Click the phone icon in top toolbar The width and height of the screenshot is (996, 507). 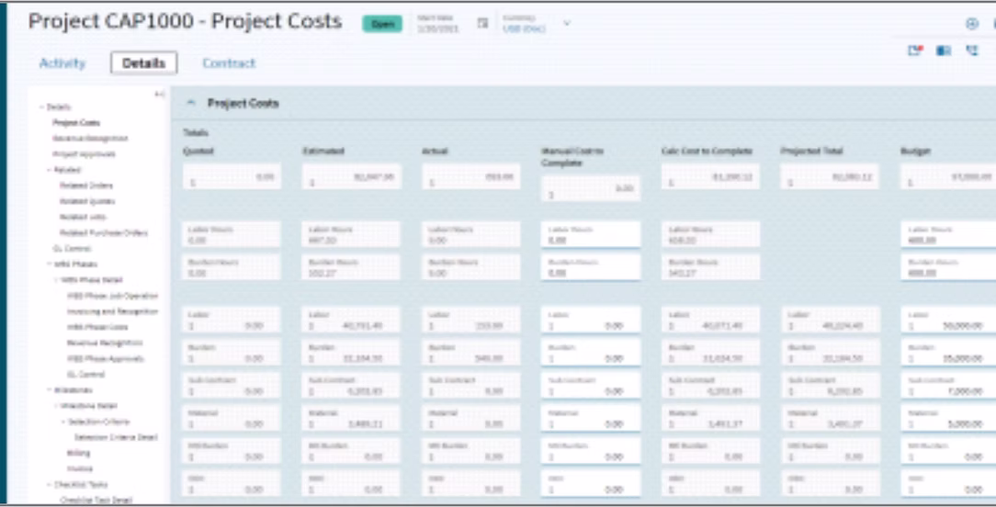972,51
